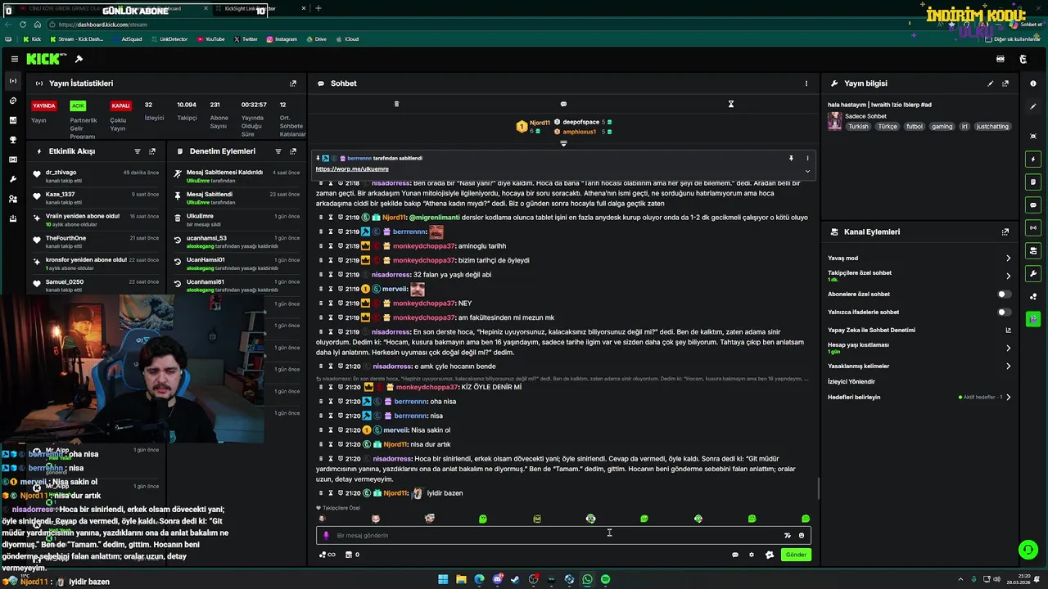Pop out the Yayın bilgisi panel
This screenshot has height=589, width=1048.
point(1005,83)
